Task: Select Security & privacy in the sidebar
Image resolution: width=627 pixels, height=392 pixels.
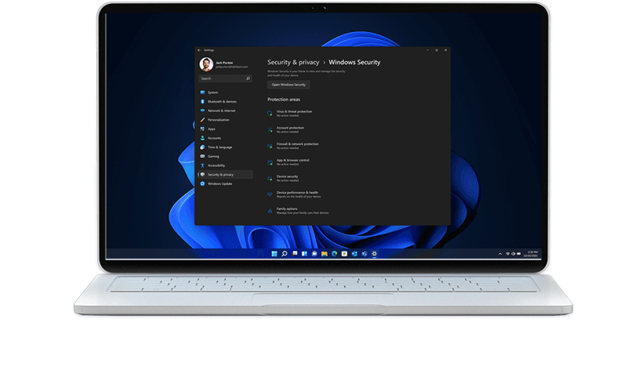Action: 225,174
